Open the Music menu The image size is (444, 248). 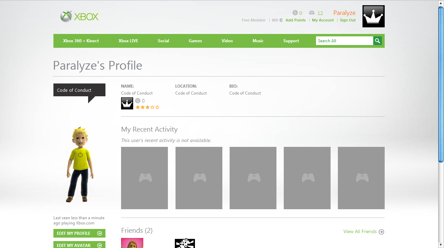coord(258,41)
